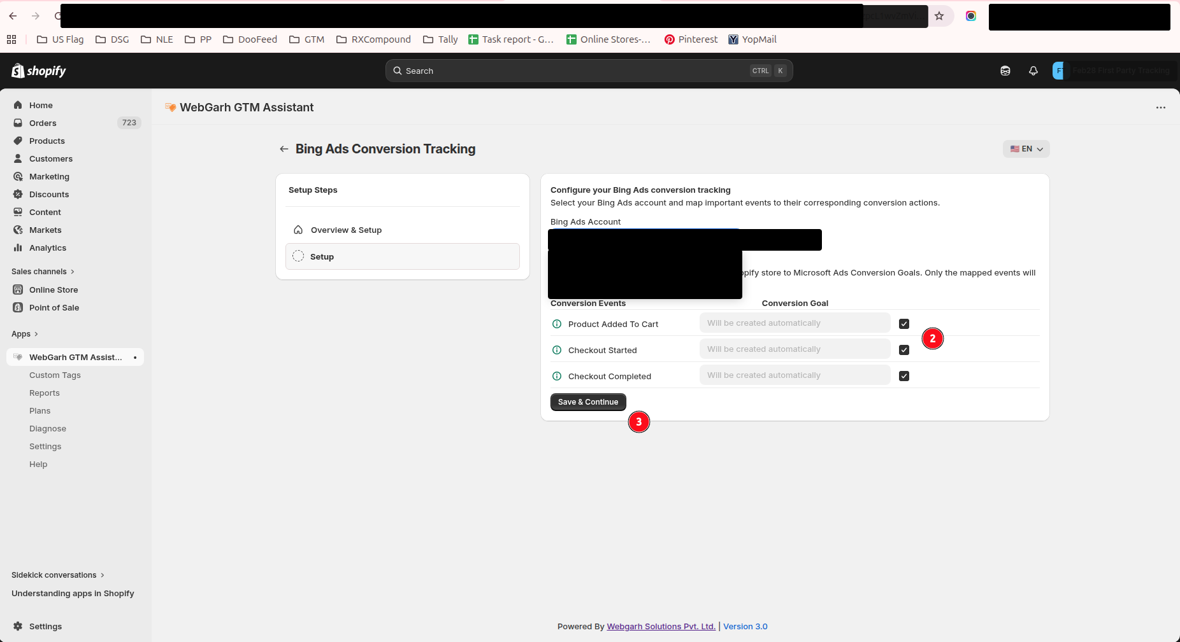Open Plans under WebGarh
1180x642 pixels.
click(x=40, y=410)
